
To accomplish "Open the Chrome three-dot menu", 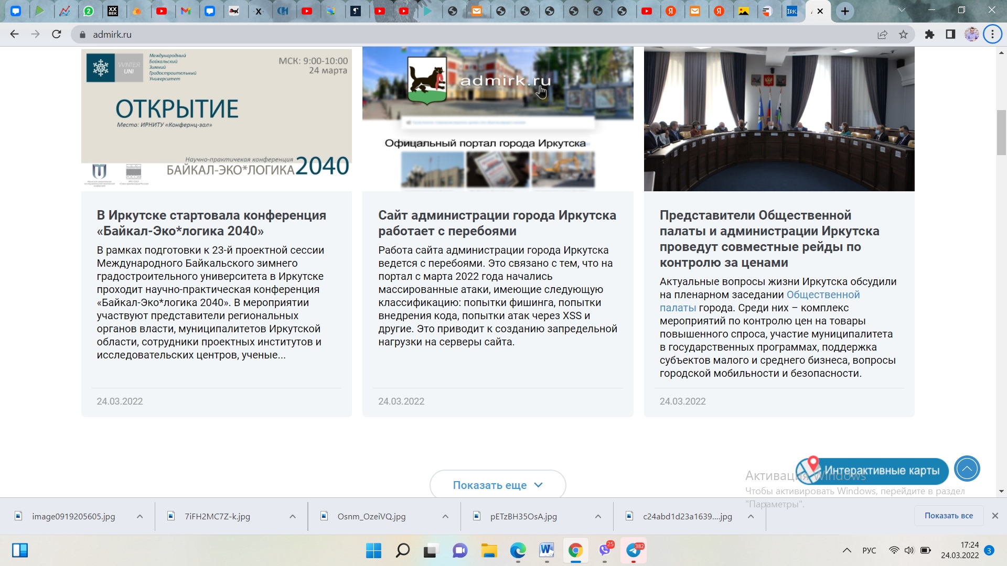I will [x=992, y=35].
